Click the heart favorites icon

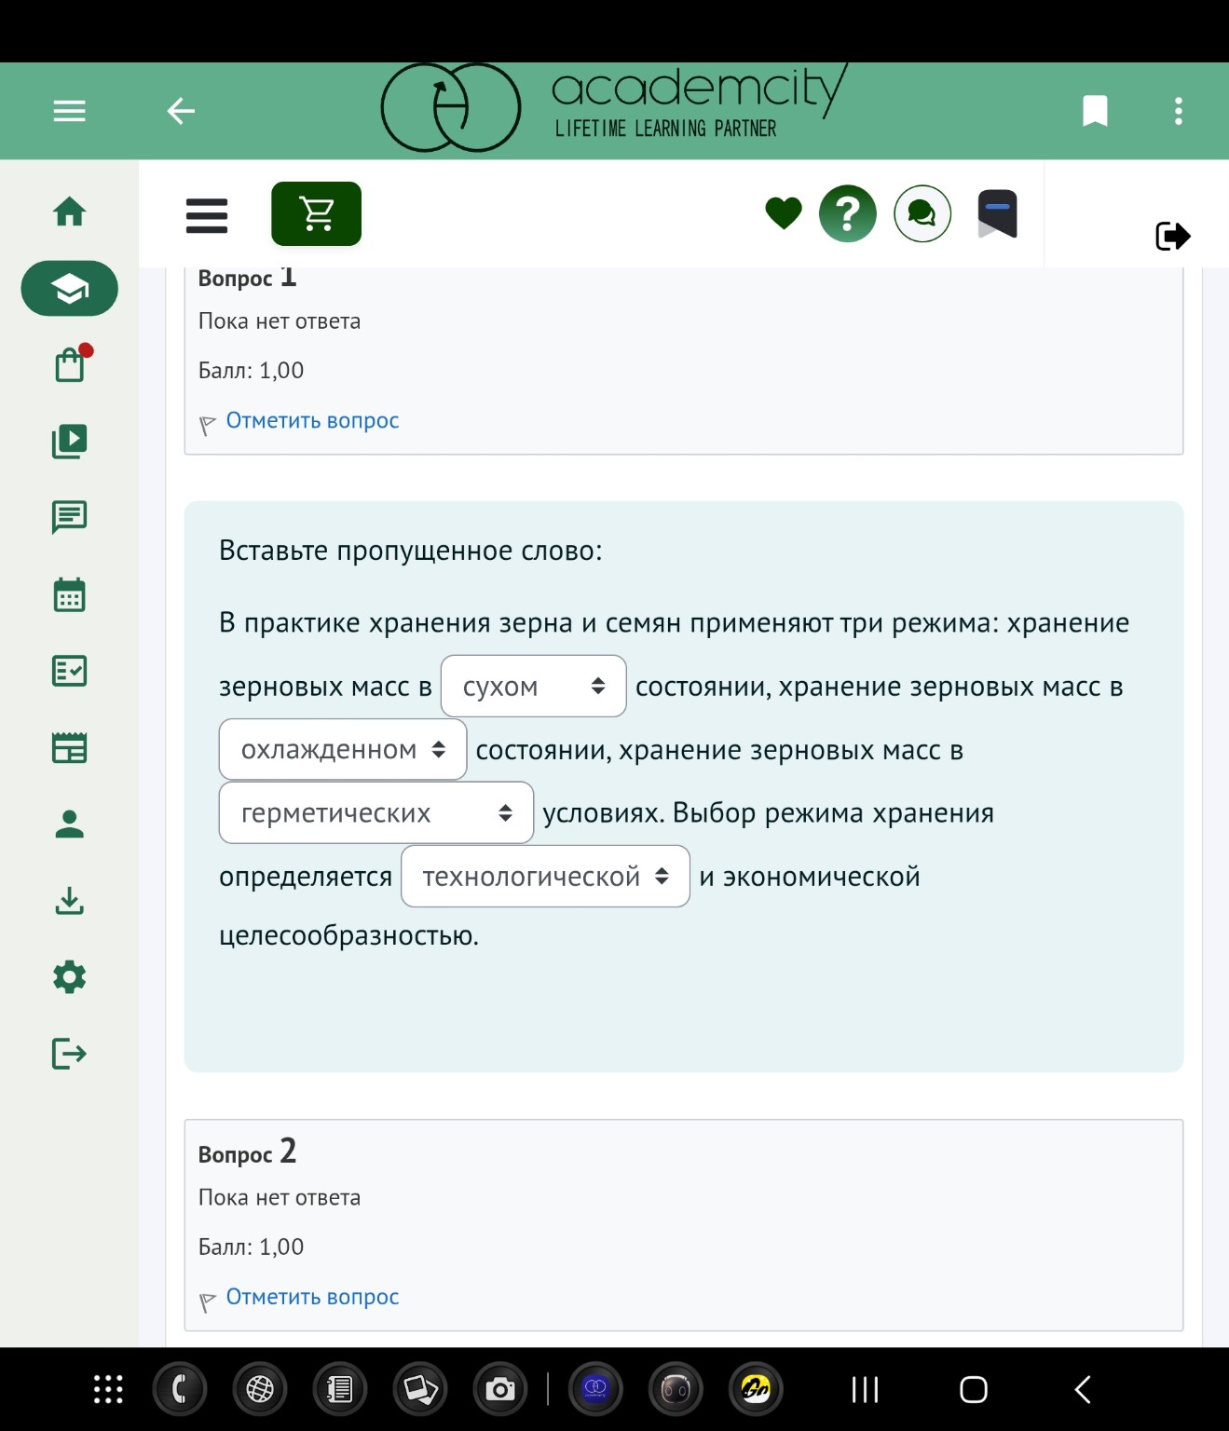click(784, 213)
